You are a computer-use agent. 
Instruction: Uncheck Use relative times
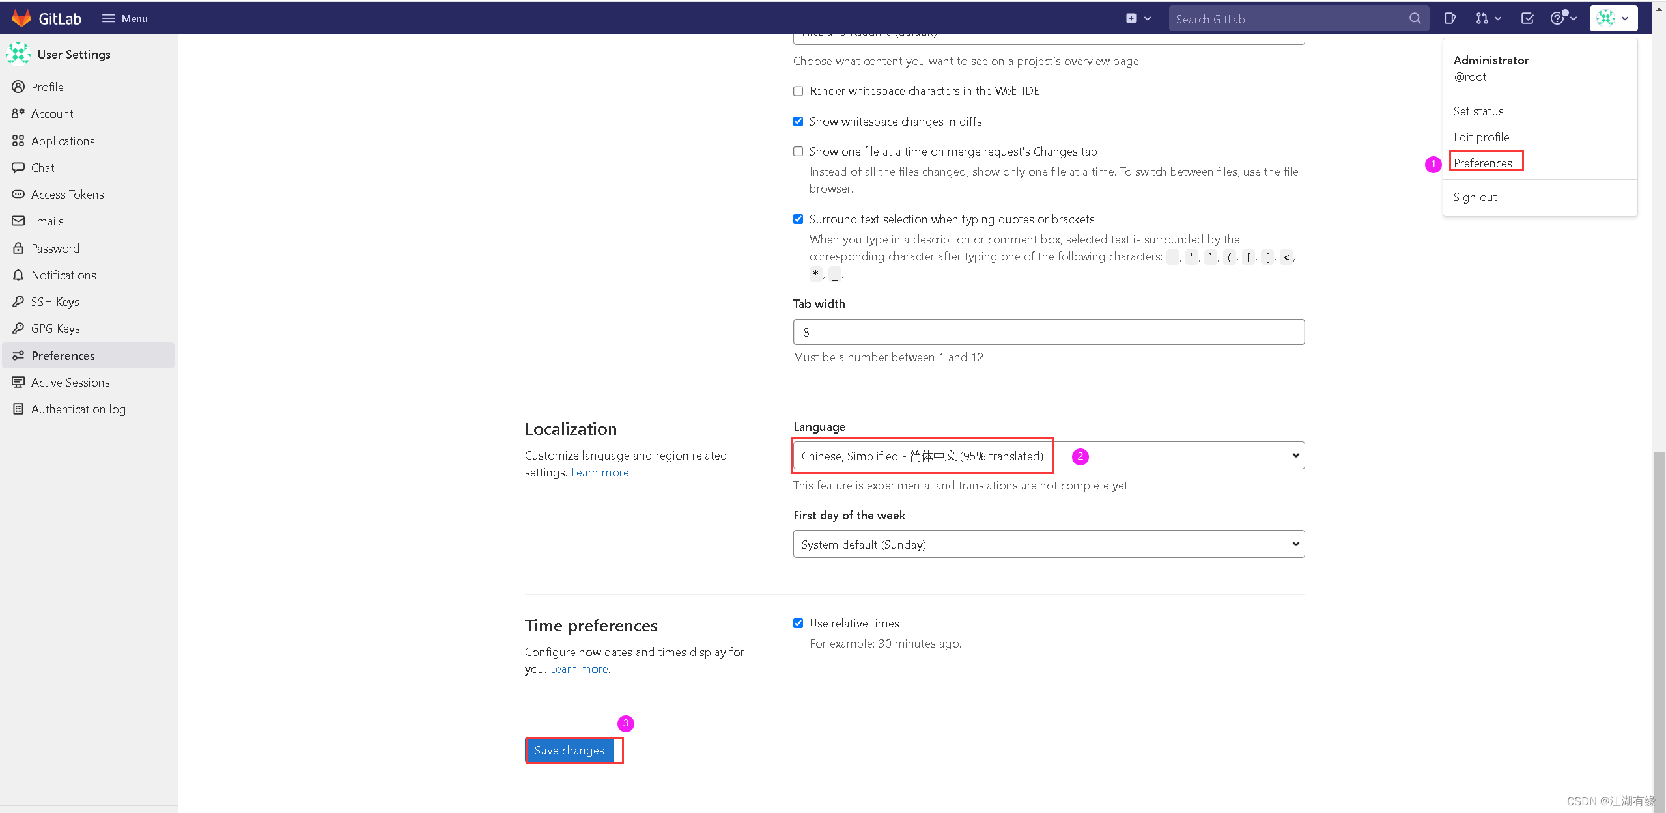tap(798, 623)
